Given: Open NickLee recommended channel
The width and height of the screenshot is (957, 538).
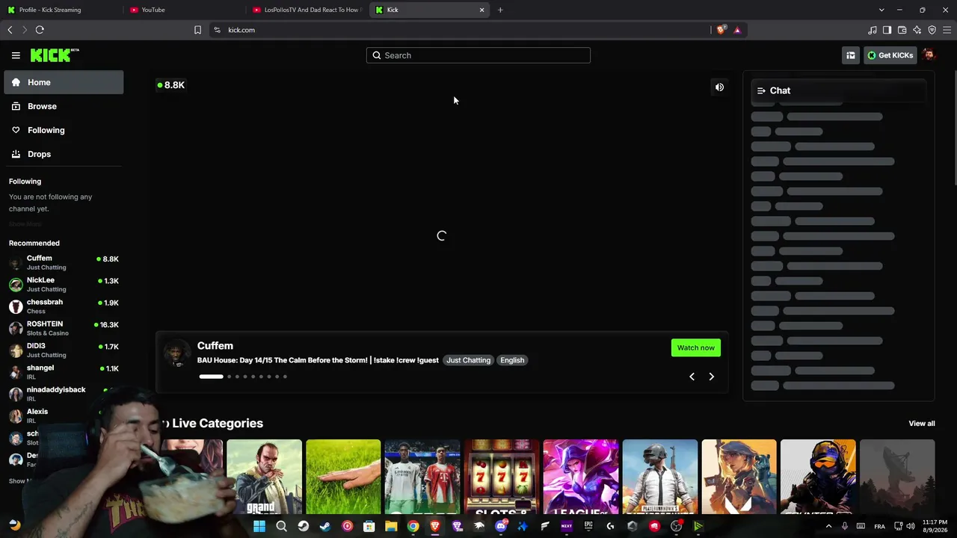Looking at the screenshot, I should click(64, 284).
